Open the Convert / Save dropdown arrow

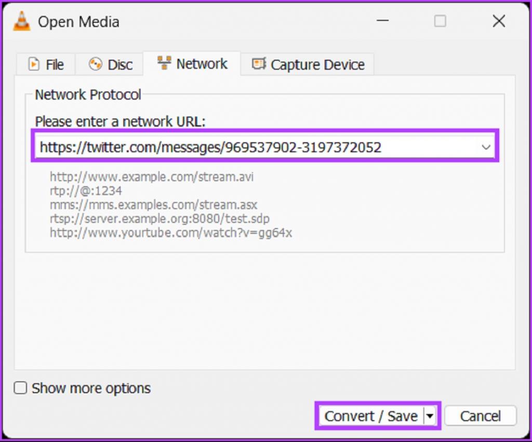pos(430,416)
